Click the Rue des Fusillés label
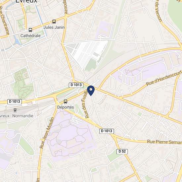This screenshot has width=182, height=182. 86,104
